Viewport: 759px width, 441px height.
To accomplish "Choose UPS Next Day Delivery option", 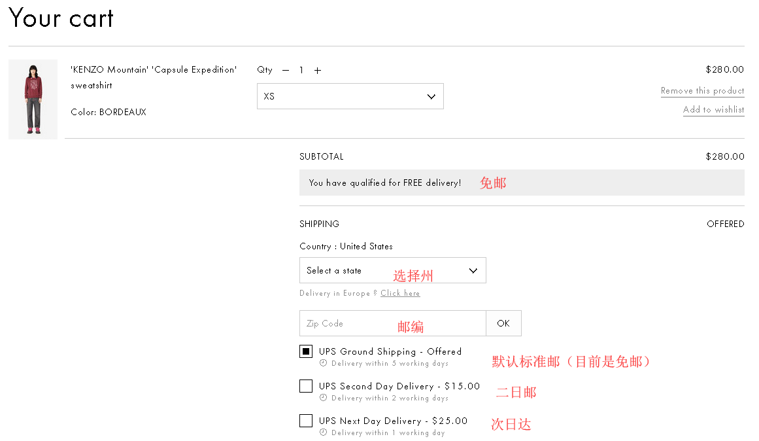I will tap(306, 421).
